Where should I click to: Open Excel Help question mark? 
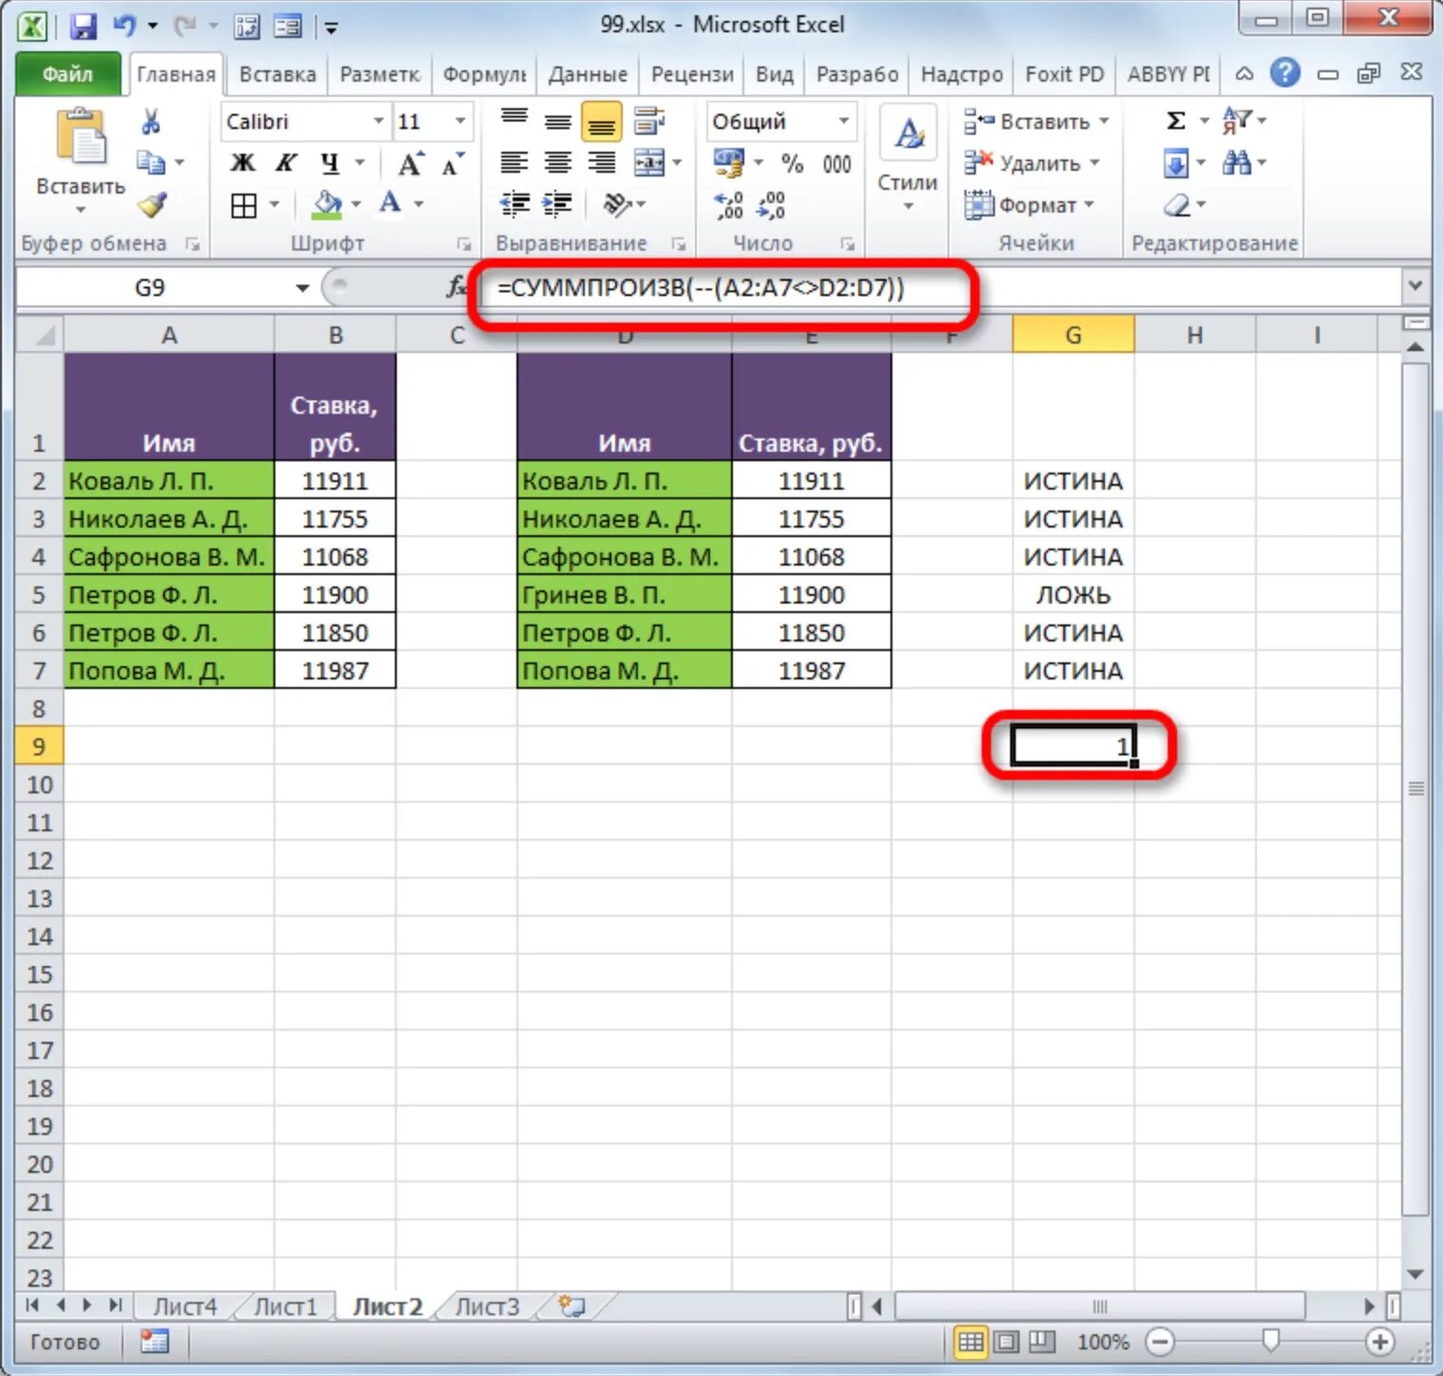(1285, 73)
